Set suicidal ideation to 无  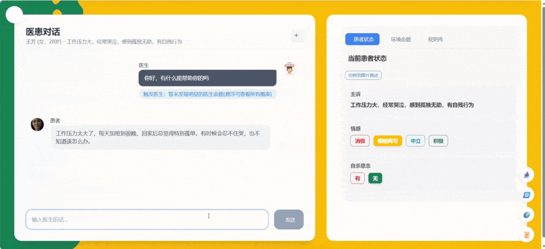[375, 179]
